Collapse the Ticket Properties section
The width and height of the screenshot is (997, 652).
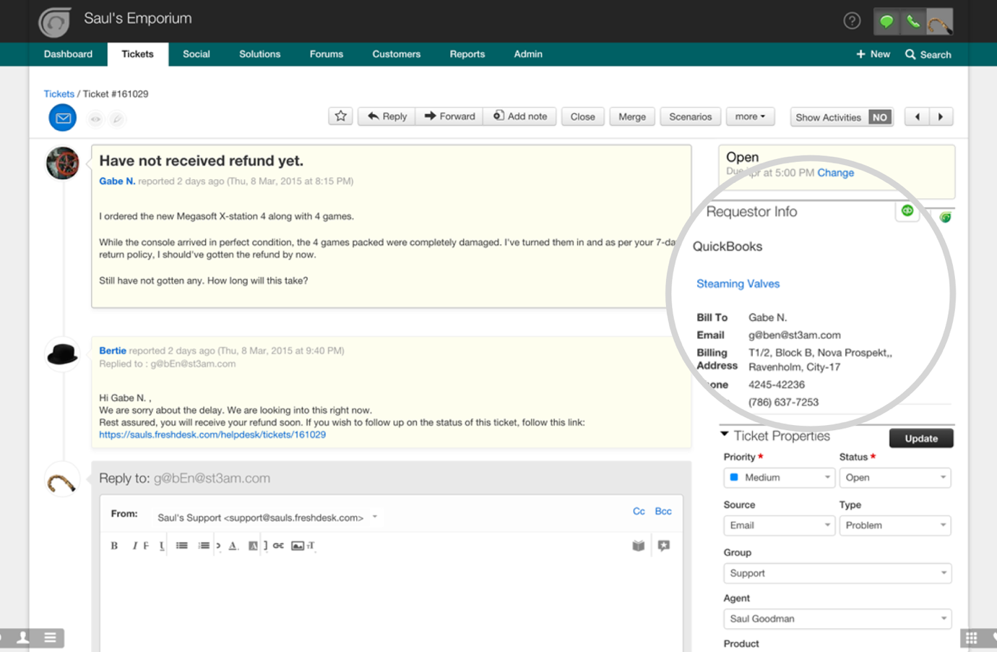(x=724, y=434)
